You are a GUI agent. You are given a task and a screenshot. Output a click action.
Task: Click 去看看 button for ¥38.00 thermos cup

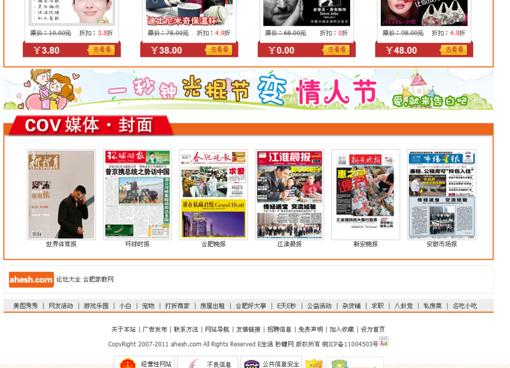219,50
